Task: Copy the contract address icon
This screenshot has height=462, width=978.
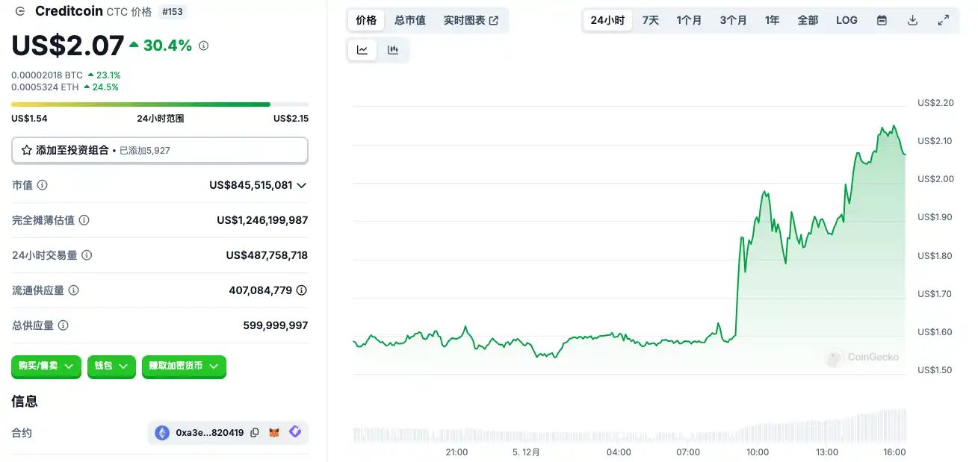Action: [255, 433]
